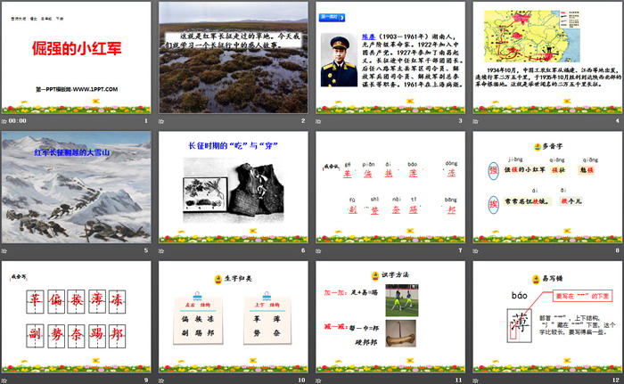The width and height of the screenshot is (624, 384).
Task: Click slide number 2 label
Action: click(x=303, y=120)
